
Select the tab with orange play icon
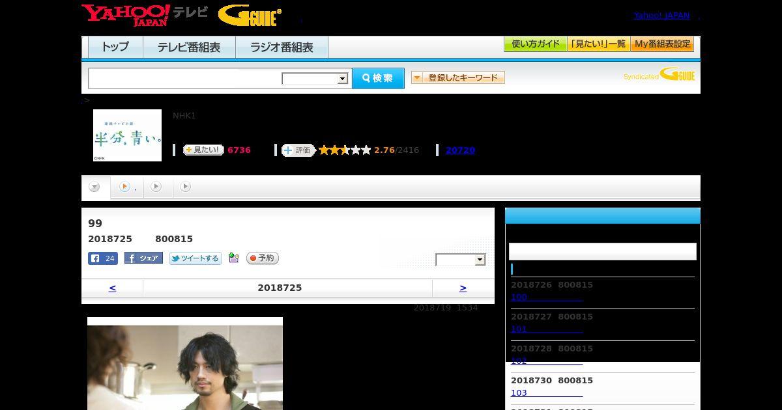coord(127,187)
